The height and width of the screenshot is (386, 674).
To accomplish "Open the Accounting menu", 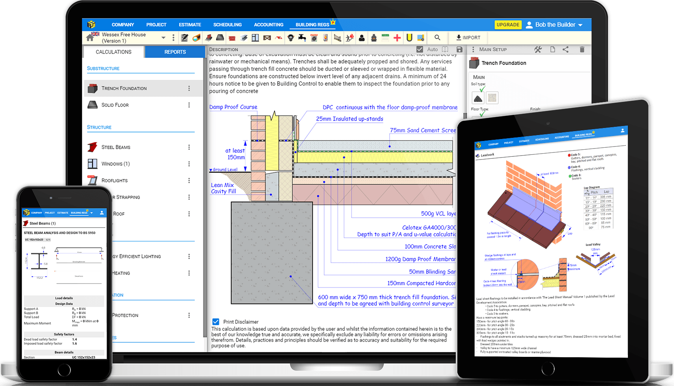I will tap(269, 24).
